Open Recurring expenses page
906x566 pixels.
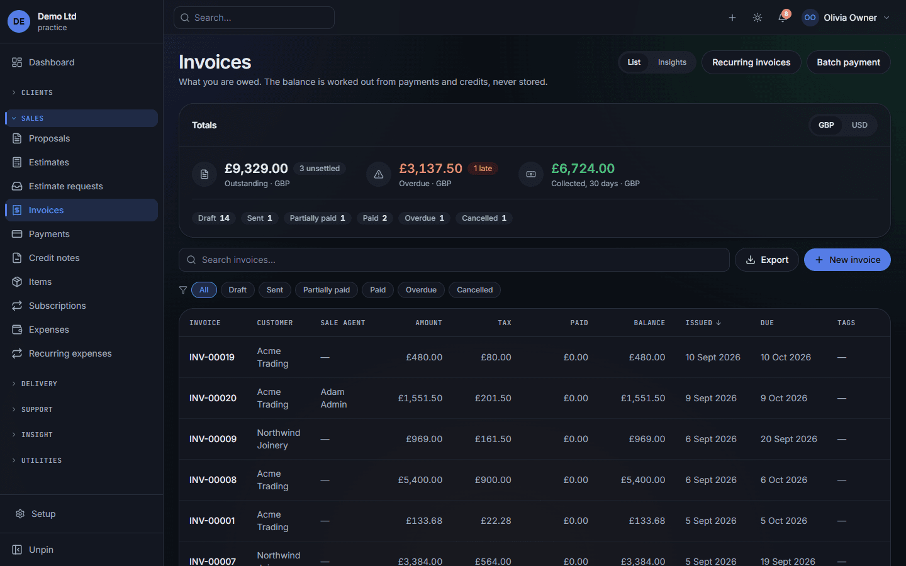point(81,353)
